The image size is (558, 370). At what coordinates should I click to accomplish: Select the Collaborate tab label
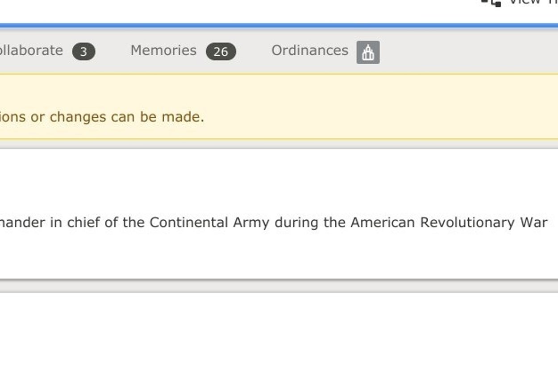tap(31, 51)
